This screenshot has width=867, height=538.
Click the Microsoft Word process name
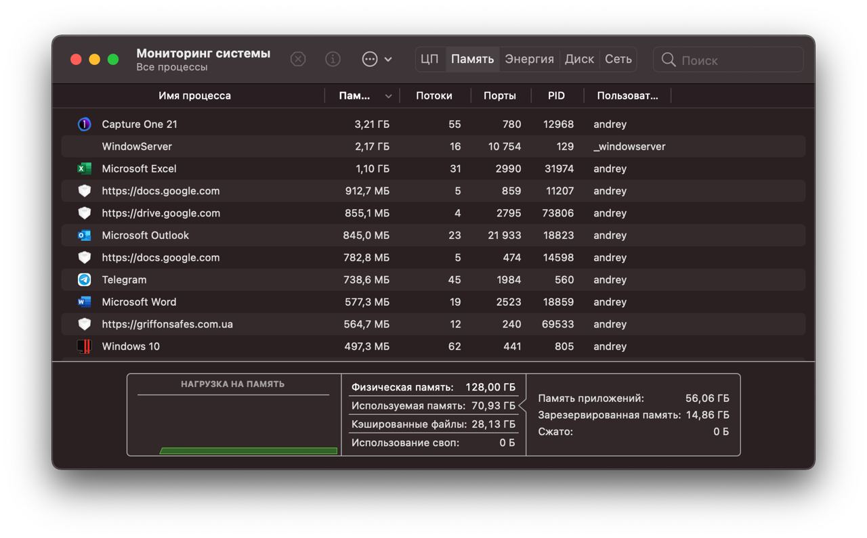click(x=139, y=302)
